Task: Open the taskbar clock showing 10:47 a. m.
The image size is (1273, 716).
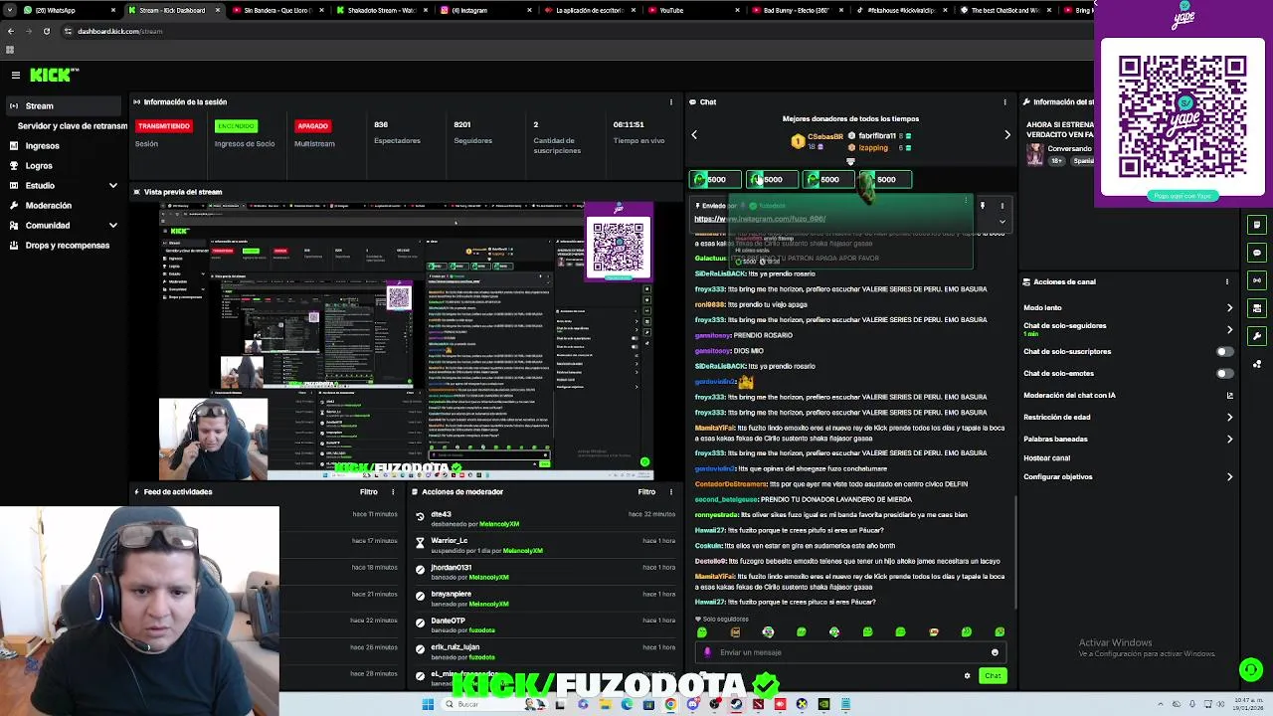Action: [x=1249, y=704]
